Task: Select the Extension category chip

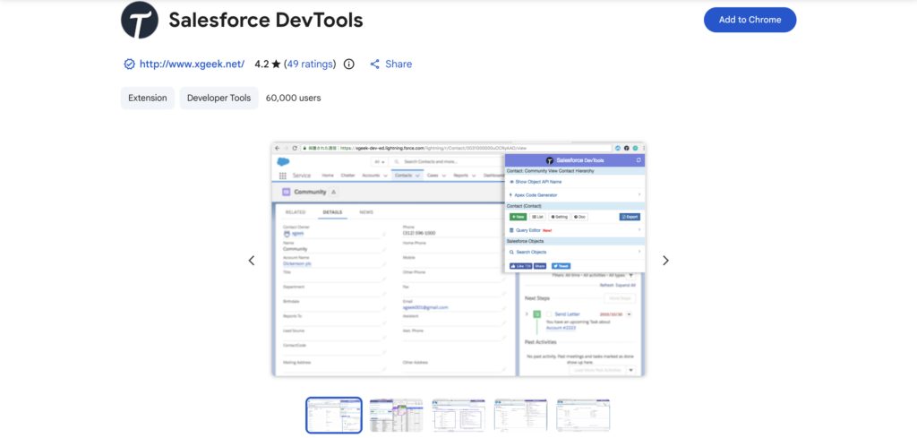Action: [148, 99]
